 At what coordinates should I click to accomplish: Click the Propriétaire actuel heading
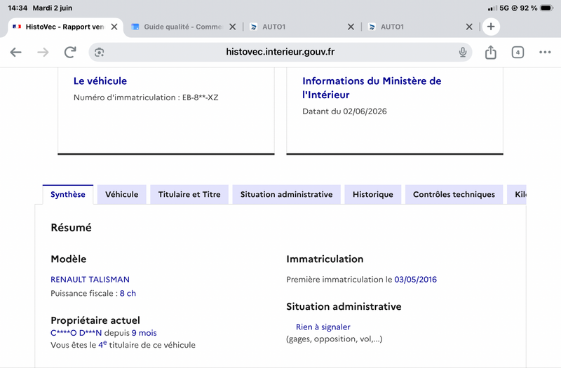(x=95, y=320)
